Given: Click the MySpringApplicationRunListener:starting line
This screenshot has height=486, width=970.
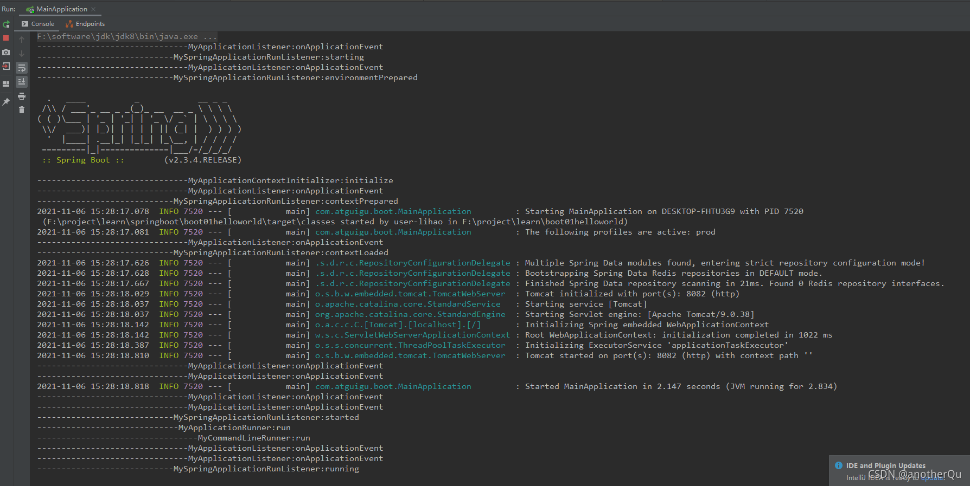Looking at the screenshot, I should click(201, 57).
